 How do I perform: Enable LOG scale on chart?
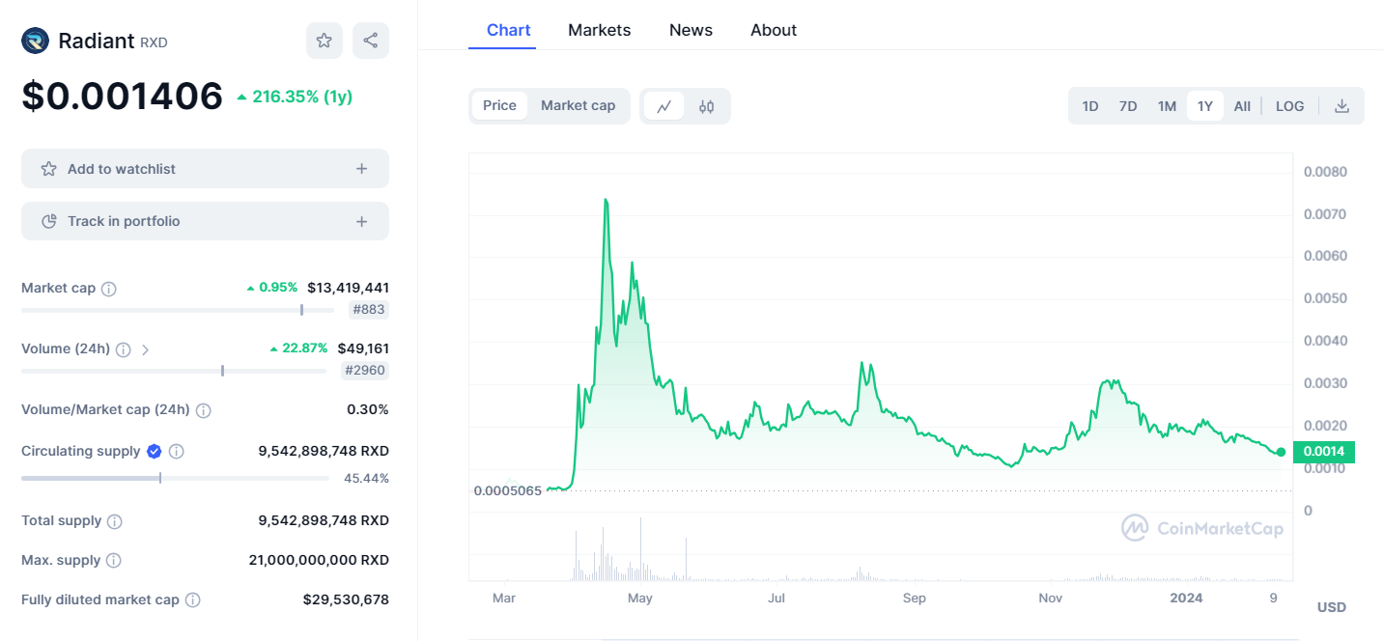click(1289, 106)
